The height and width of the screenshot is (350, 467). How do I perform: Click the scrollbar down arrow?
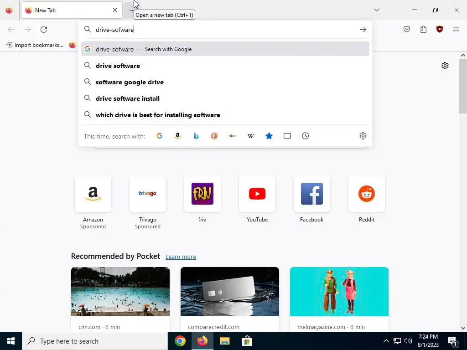463,328
